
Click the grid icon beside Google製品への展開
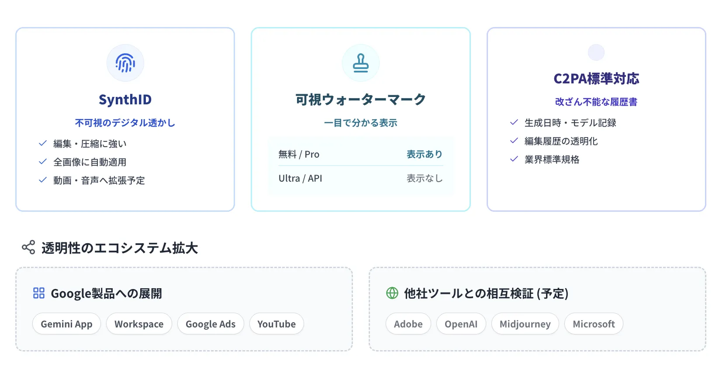coord(39,293)
